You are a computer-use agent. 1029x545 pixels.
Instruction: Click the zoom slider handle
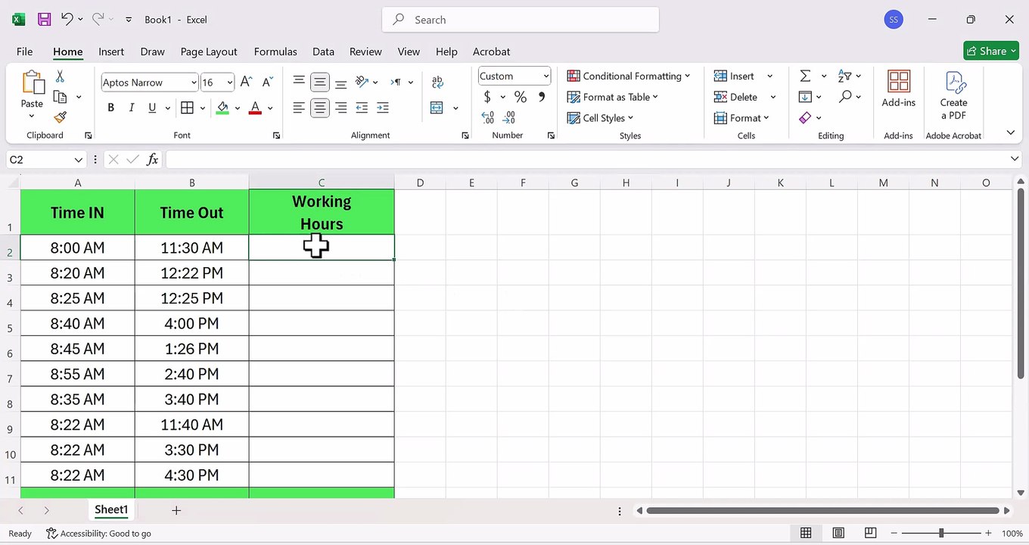pyautogui.click(x=941, y=534)
